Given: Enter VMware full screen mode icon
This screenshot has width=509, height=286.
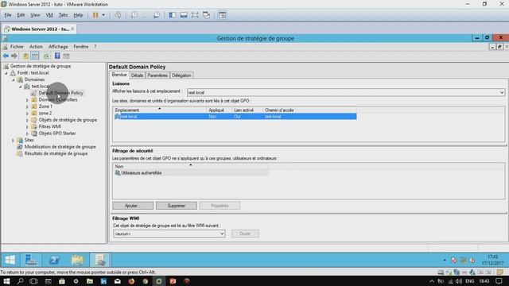Looking at the screenshot, I should (x=195, y=15).
